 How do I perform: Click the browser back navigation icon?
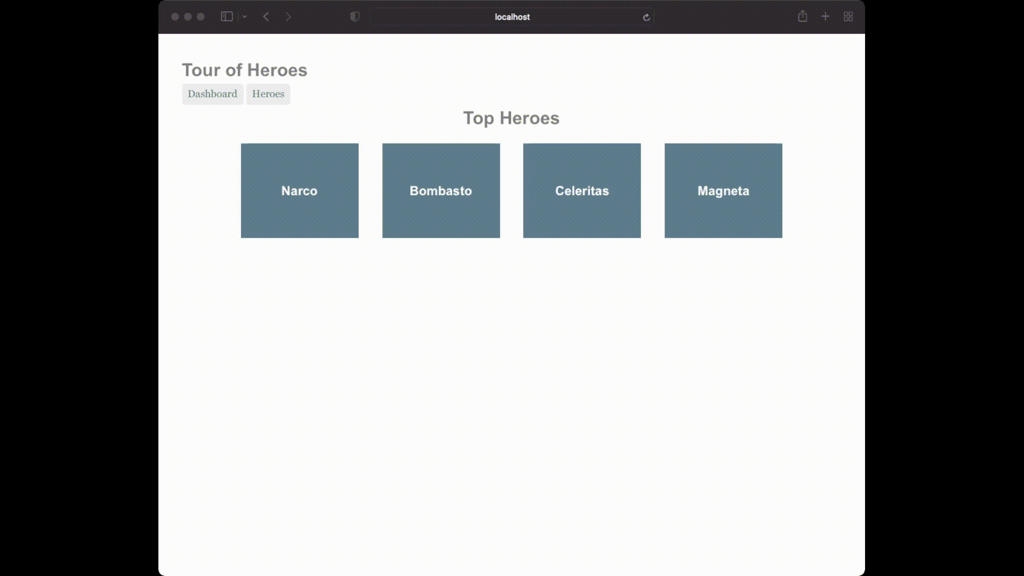[266, 16]
